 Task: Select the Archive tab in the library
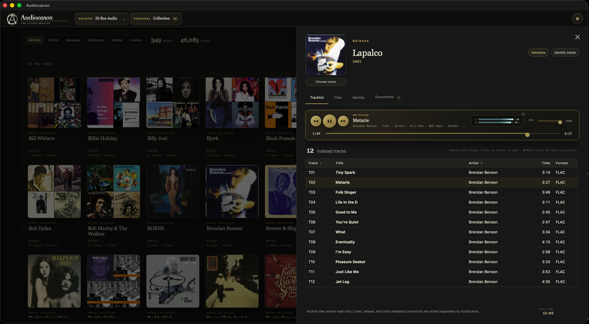(x=35, y=40)
